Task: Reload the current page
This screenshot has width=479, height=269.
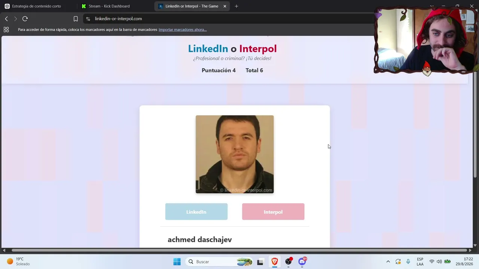Action: 25,19
